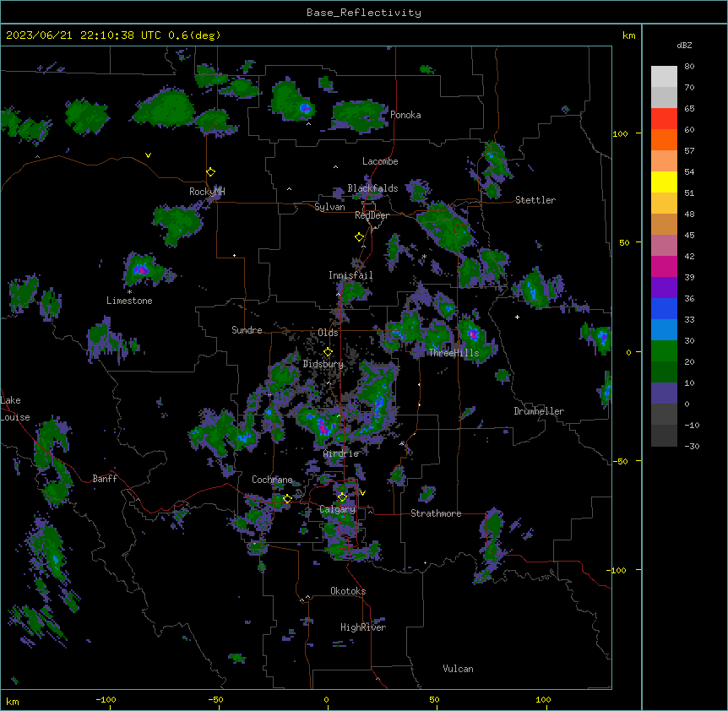728x711 pixels.
Task: Click the yellow diamond marker south of RedDeer
Action: tap(359, 237)
